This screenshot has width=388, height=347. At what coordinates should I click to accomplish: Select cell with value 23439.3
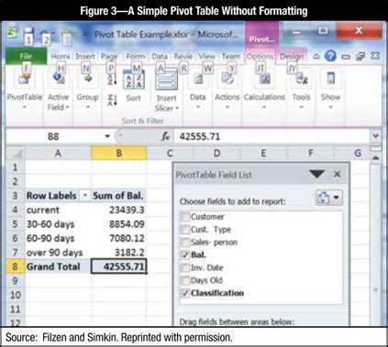(119, 210)
